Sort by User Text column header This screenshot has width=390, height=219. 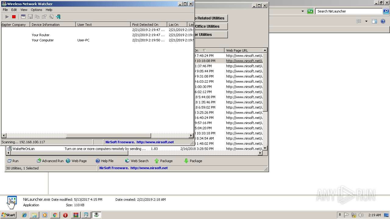point(103,25)
